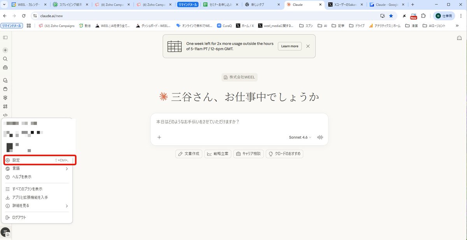
Task: Click into the Claude message input field
Action: 239,122
